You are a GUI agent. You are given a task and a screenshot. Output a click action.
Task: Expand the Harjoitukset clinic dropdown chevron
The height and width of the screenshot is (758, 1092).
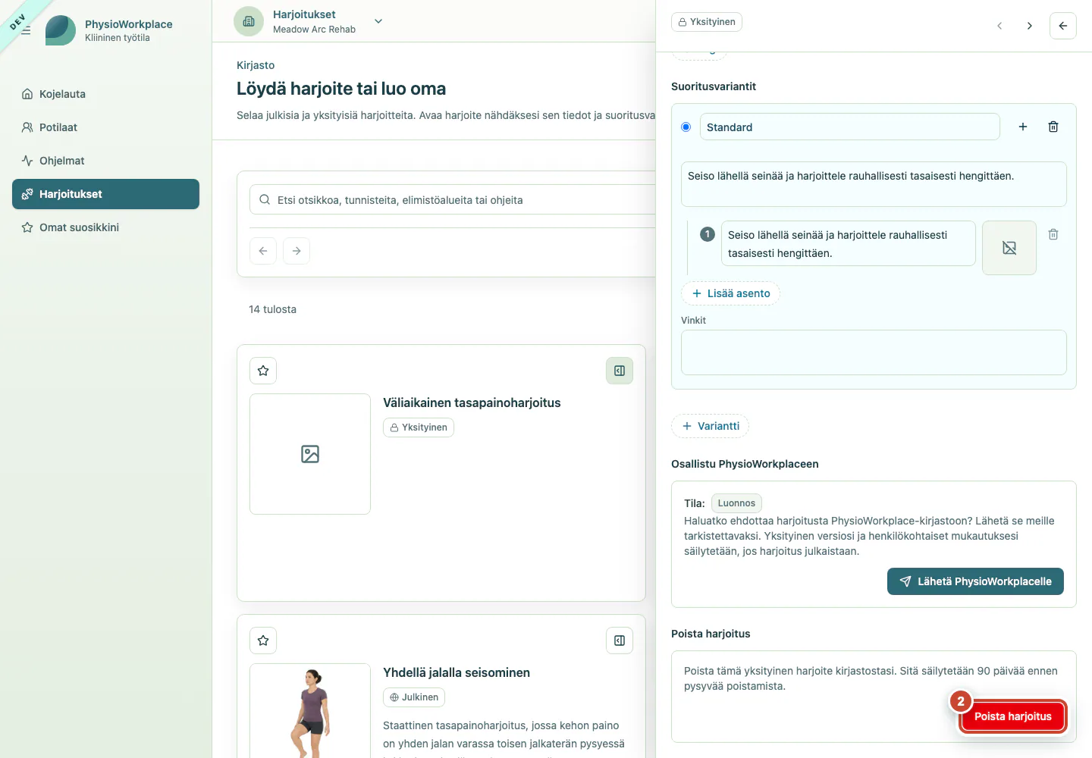click(x=378, y=21)
